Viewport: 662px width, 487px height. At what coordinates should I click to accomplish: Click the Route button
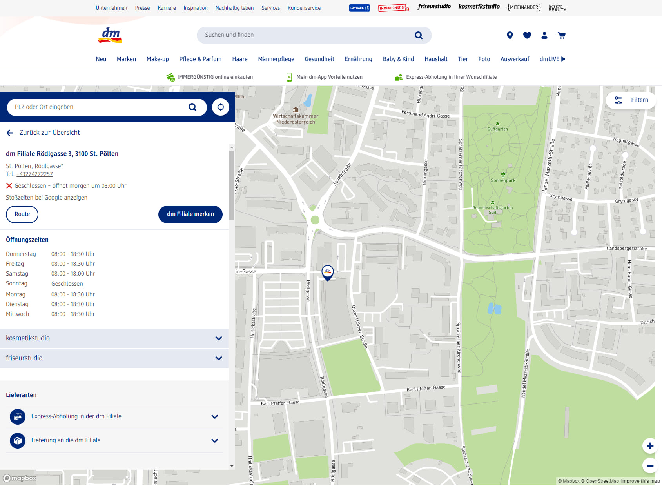(x=22, y=214)
